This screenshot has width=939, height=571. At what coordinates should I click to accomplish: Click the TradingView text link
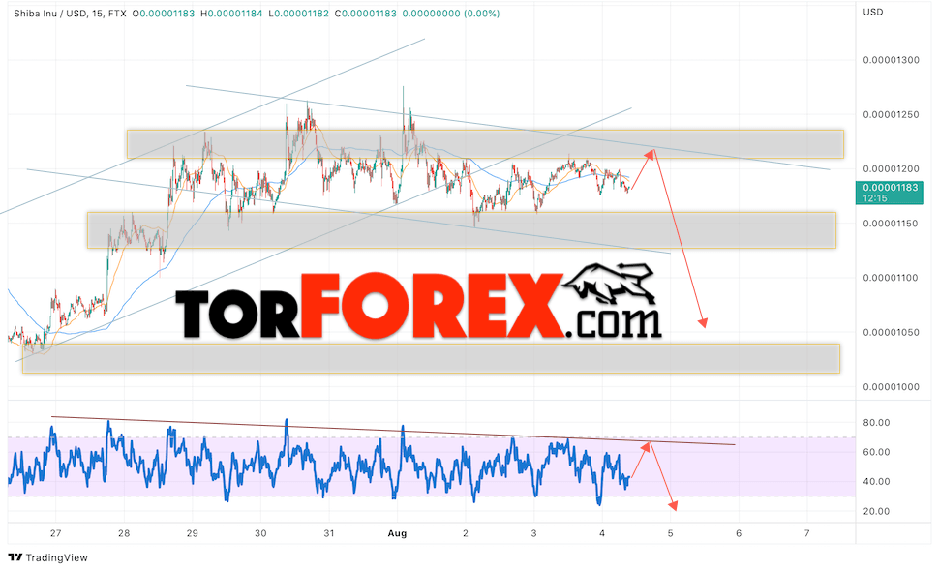[57, 557]
